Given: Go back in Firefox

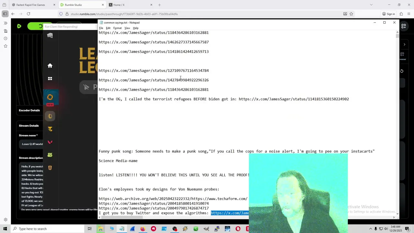Looking at the screenshot, I should point(13,14).
